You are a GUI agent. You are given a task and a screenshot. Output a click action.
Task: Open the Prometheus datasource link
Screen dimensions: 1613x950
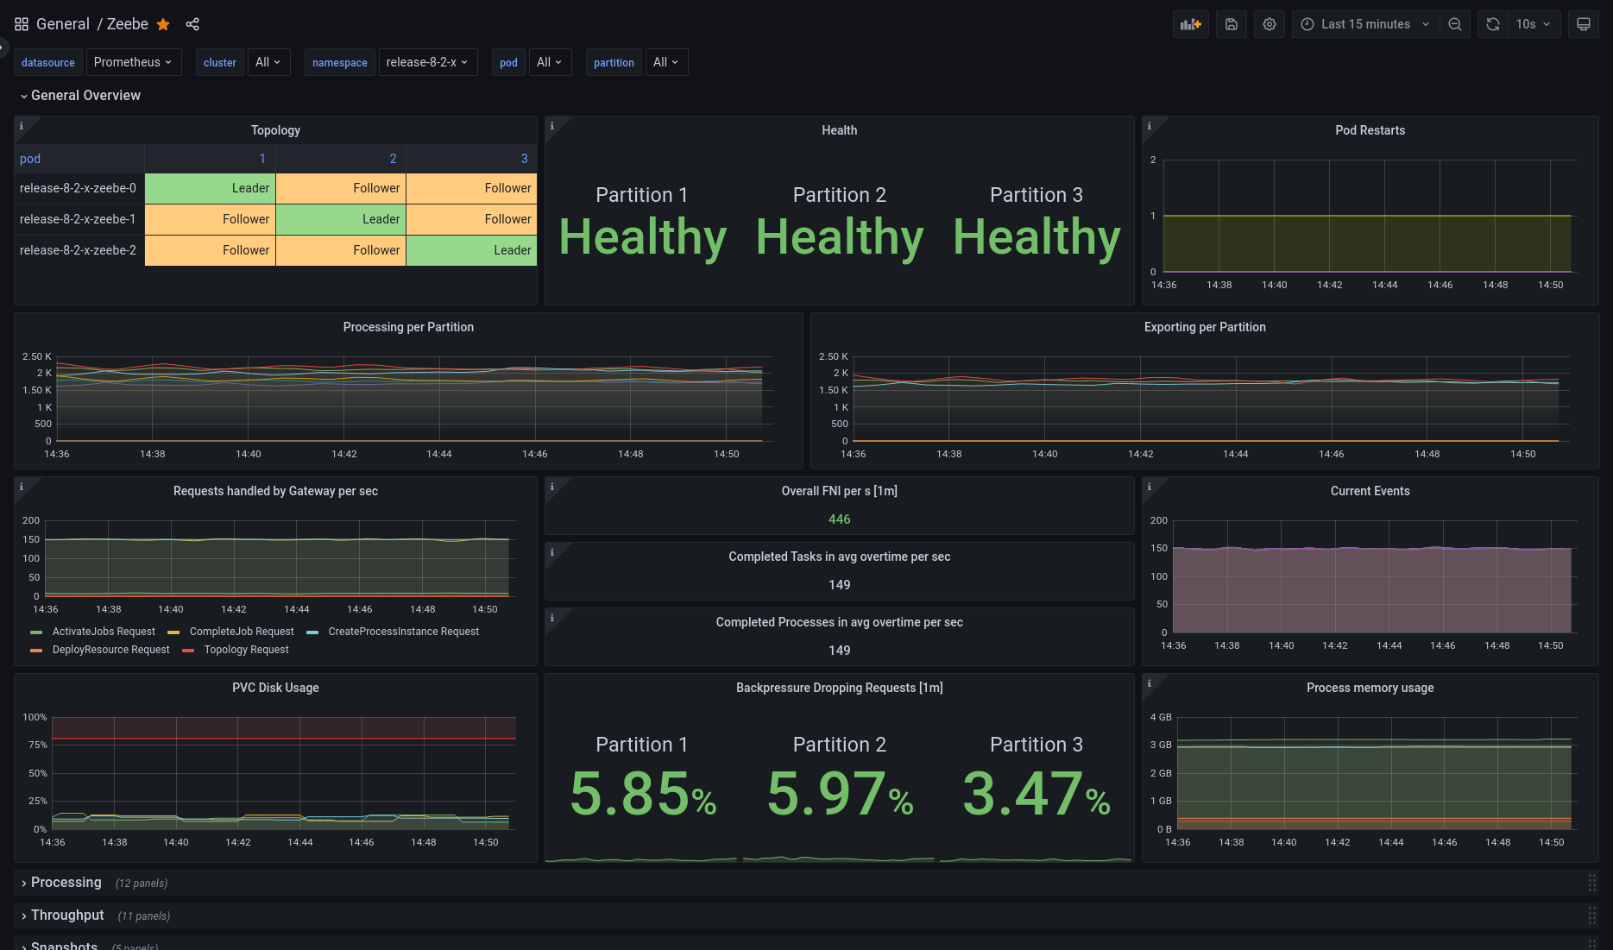(x=47, y=61)
